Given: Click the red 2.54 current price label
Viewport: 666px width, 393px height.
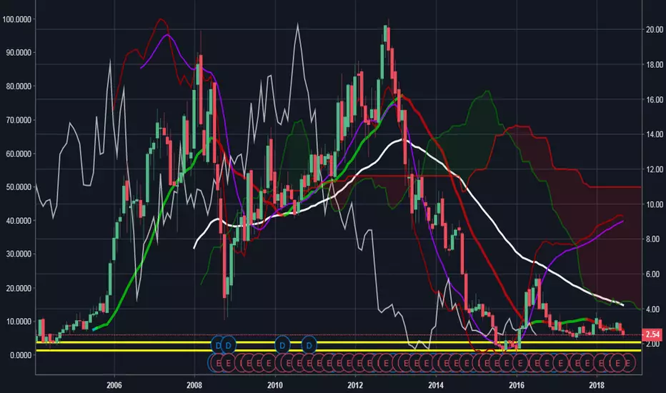Looking at the screenshot, I should 653,334.
